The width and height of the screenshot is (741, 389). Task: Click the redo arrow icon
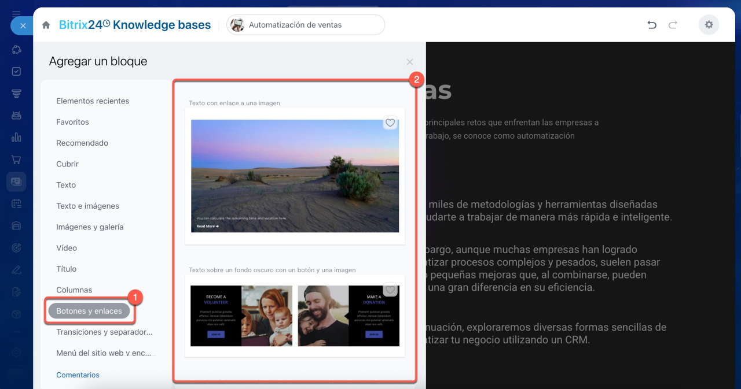click(x=673, y=25)
